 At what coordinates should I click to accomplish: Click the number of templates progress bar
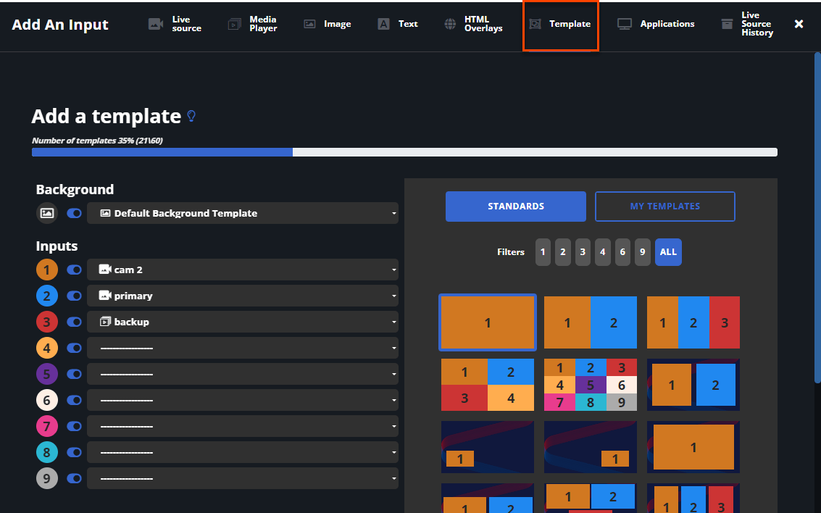tap(404, 152)
